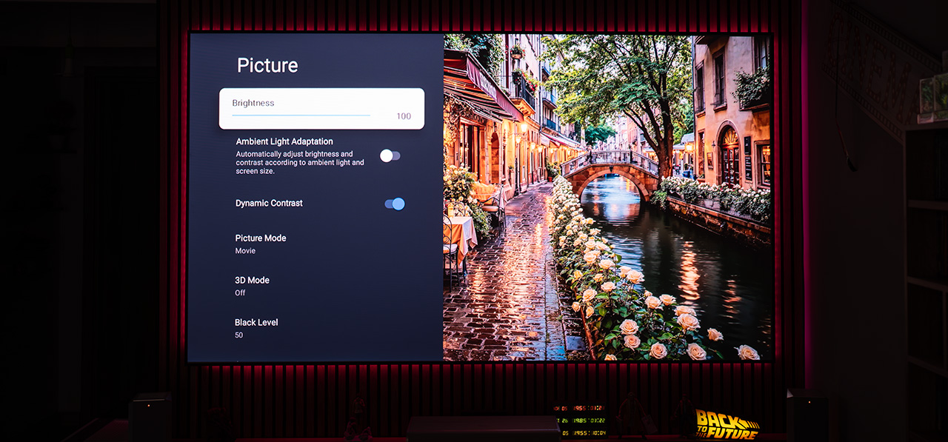Click the Picture page heading

[x=267, y=65]
